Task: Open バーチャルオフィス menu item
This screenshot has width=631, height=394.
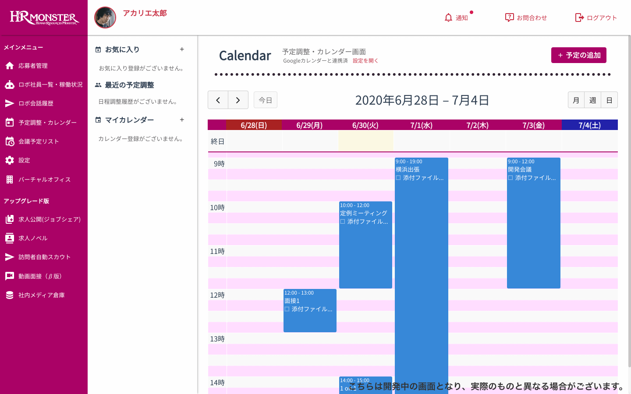Action: 44,179
